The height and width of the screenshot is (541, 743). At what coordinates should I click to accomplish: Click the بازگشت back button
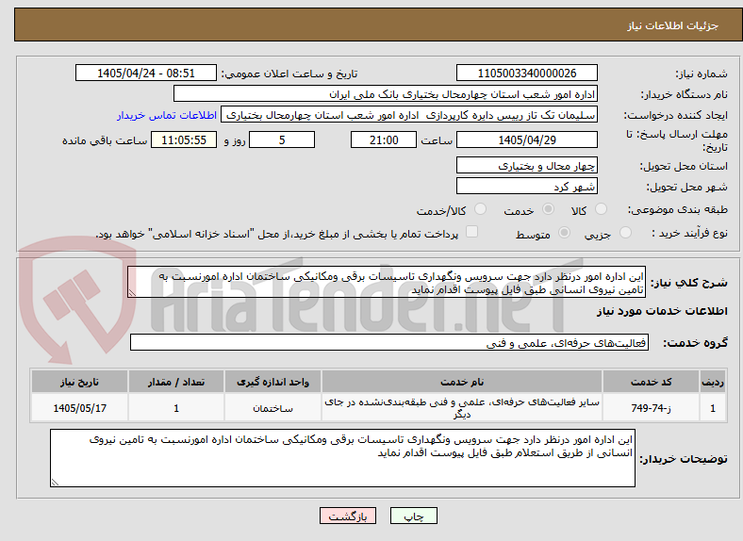[348, 516]
